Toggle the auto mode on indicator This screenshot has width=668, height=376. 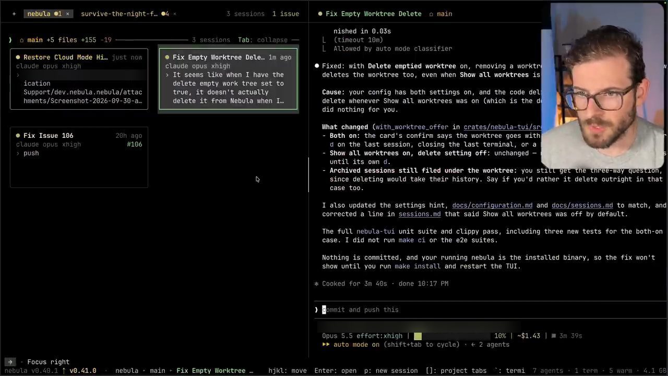click(356, 345)
